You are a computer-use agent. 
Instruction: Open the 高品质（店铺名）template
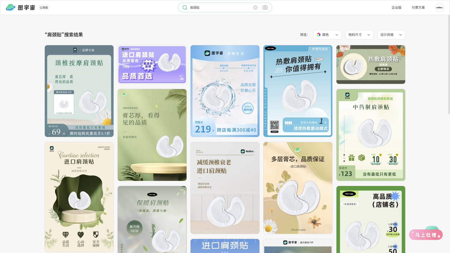tap(371, 219)
